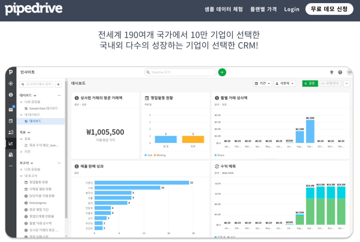Screen dimensions: 360x242
Task: Open 영업단계별 전환율 report
Action: pyautogui.click(x=39, y=216)
